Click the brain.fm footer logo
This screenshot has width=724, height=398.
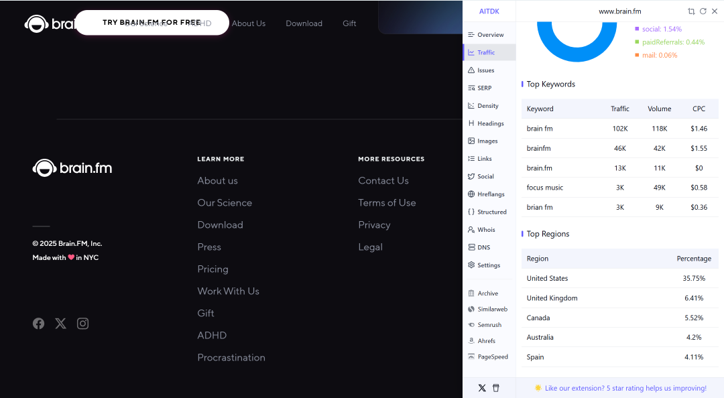(72, 168)
